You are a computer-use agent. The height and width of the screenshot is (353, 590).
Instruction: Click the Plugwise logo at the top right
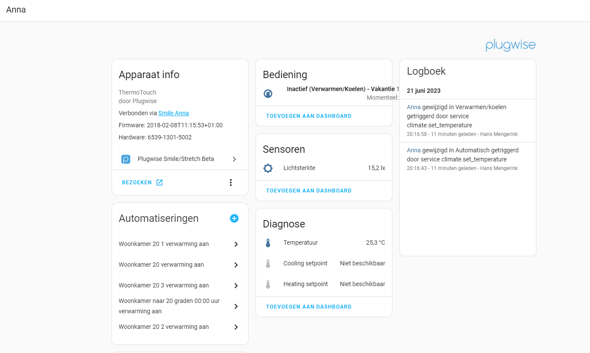[510, 45]
